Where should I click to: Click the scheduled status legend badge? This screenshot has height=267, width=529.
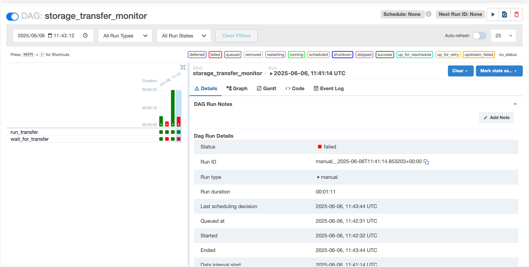point(318,54)
